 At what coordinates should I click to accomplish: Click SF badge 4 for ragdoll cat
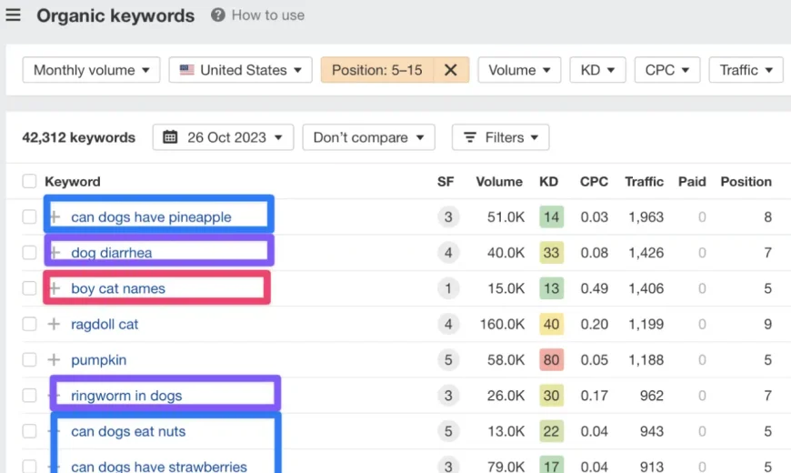coord(448,324)
